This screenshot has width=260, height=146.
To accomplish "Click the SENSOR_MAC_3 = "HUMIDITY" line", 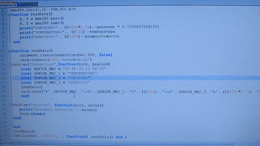I will click(x=55, y=82).
